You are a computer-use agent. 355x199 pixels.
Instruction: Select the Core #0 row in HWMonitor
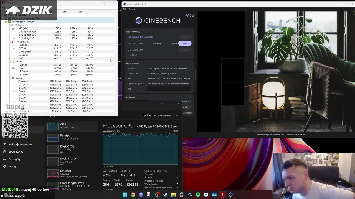click(x=66, y=82)
